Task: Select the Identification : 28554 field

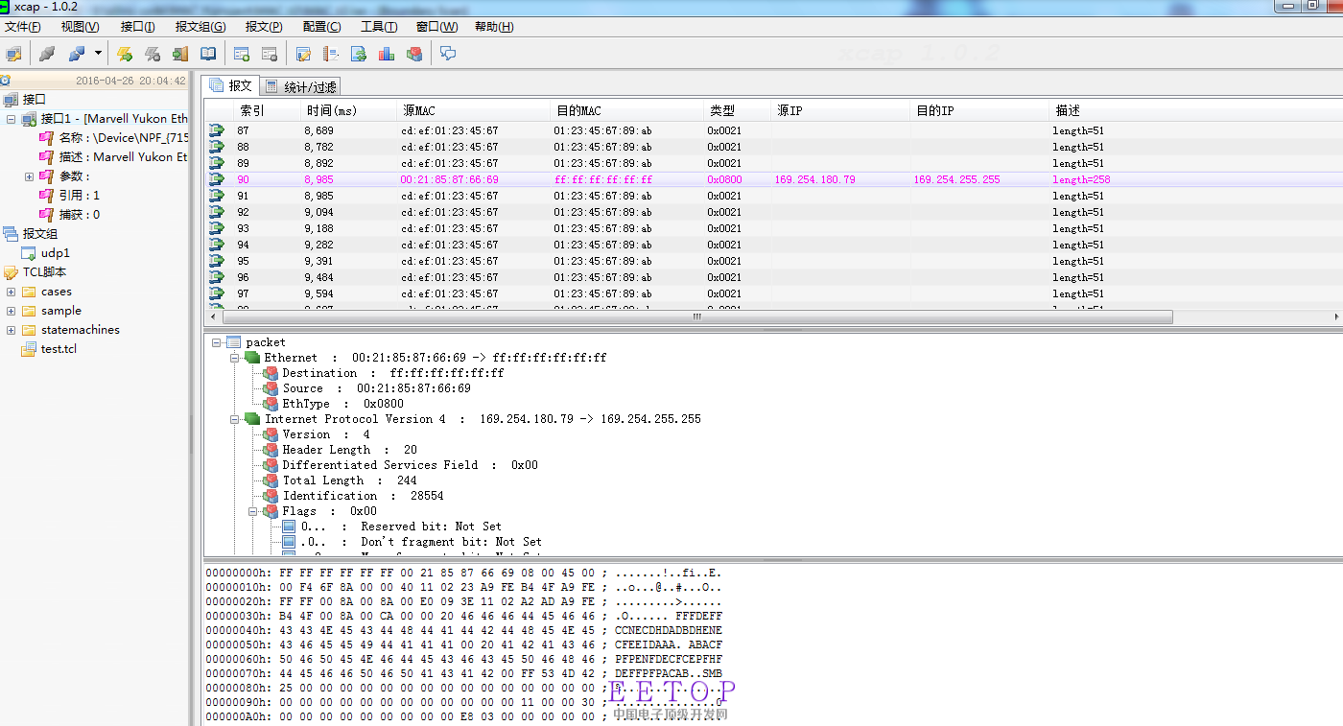Action: point(363,496)
